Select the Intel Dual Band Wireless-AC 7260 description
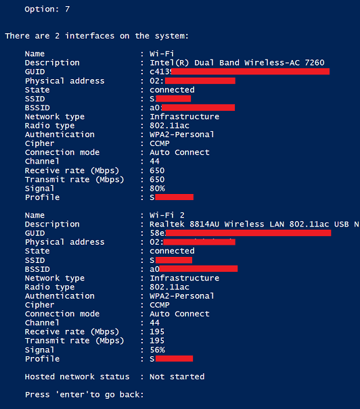The width and height of the screenshot is (360, 409). [x=237, y=63]
